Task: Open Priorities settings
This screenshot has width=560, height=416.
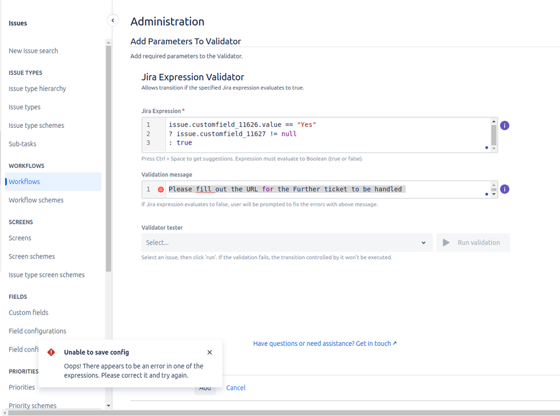Action: [x=22, y=387]
